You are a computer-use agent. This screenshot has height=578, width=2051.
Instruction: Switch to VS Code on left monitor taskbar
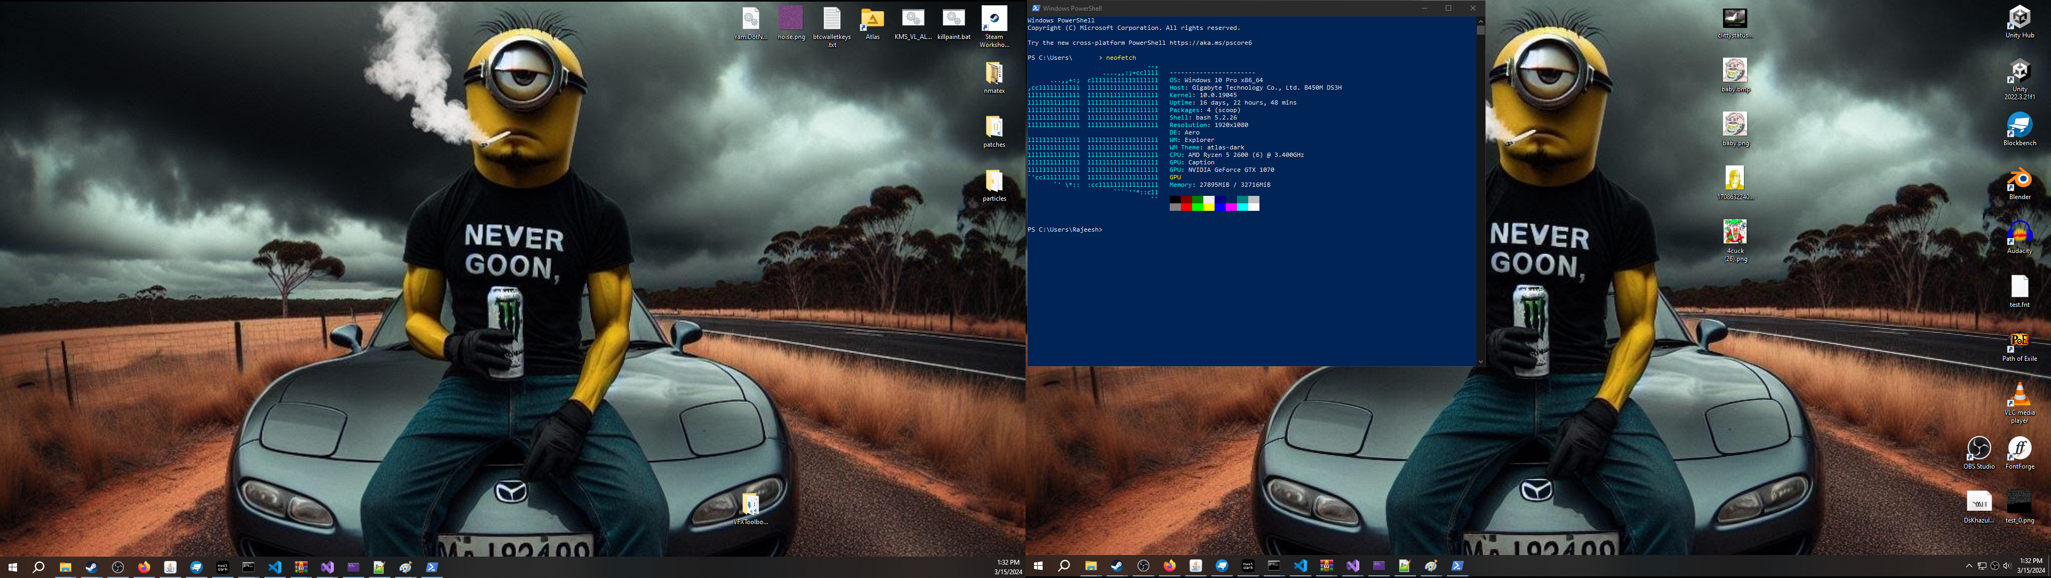tap(275, 567)
